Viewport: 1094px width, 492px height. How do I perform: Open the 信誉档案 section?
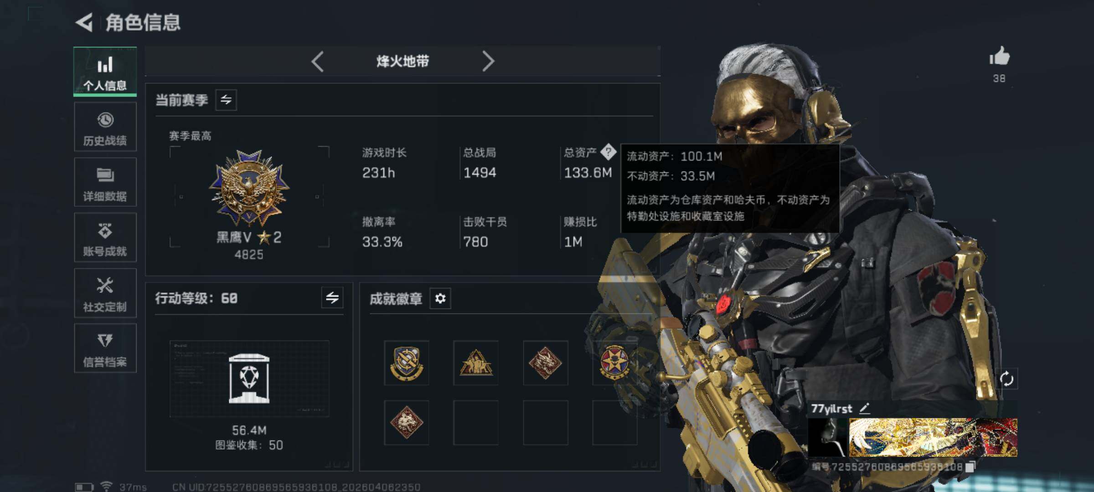pyautogui.click(x=105, y=348)
